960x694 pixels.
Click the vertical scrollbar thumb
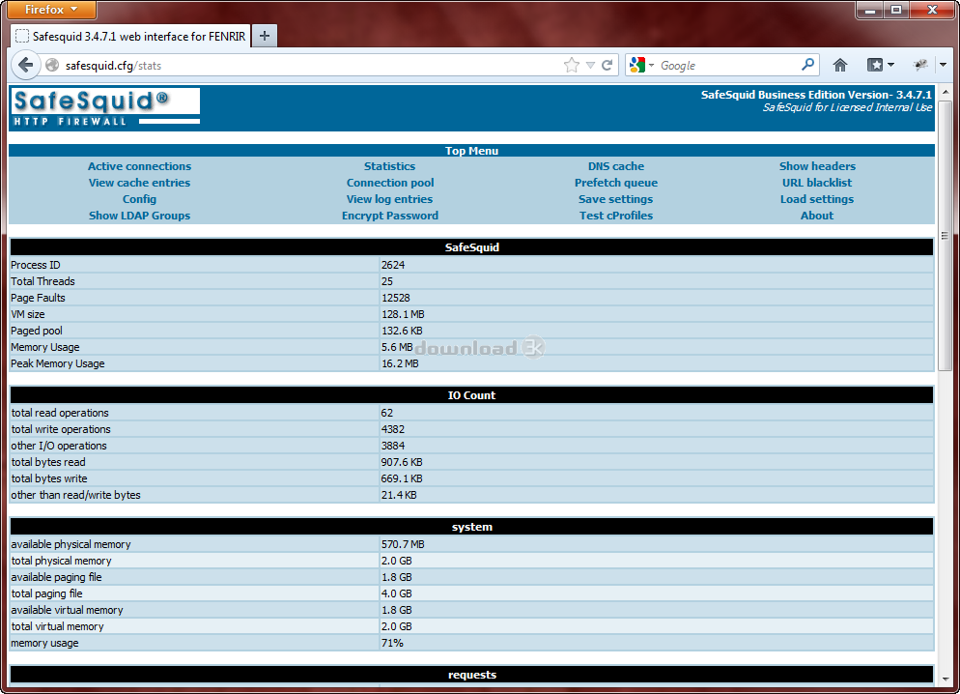(x=945, y=235)
